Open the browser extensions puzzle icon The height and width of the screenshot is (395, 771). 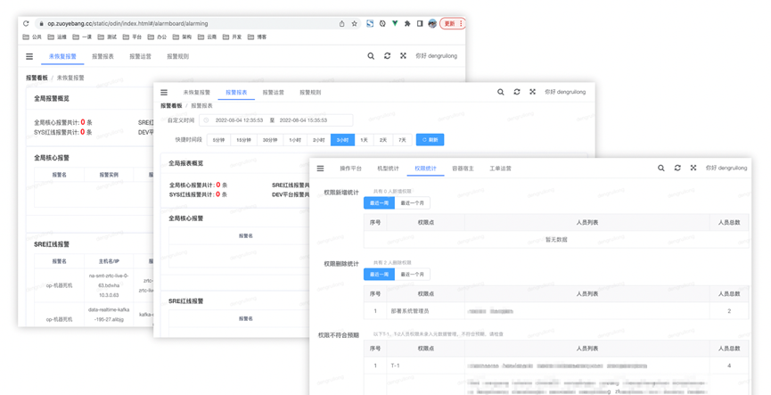407,23
